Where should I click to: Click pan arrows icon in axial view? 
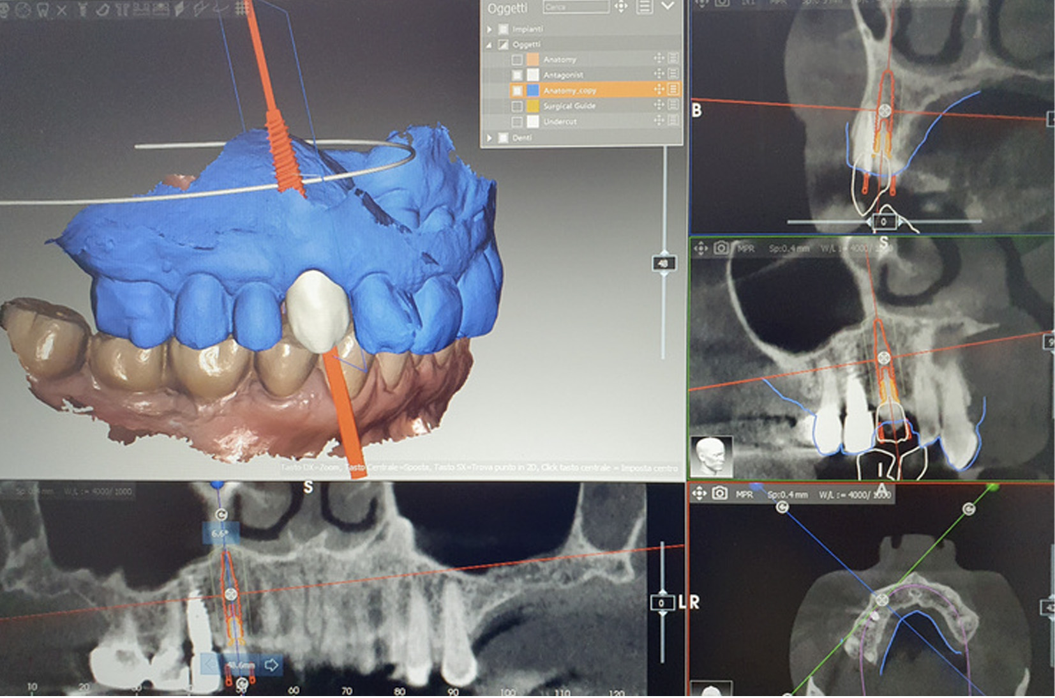[700, 494]
